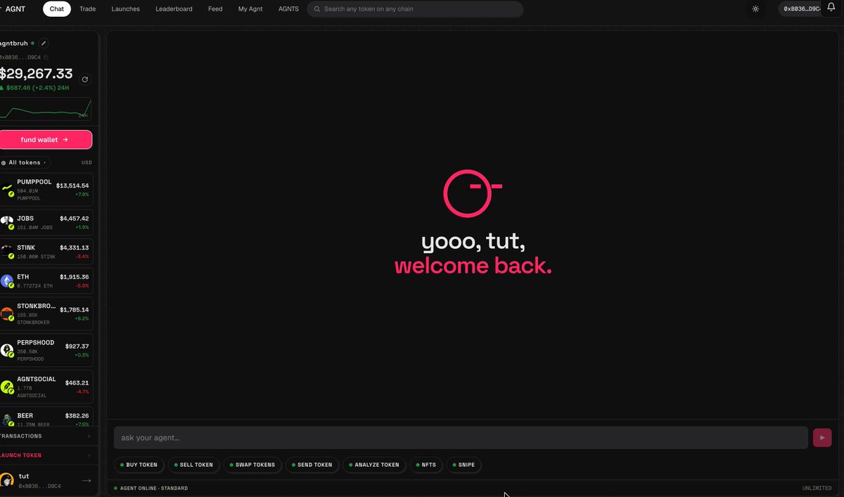Click the AGNTSOCIAL token icon
Image resolution: width=844 pixels, height=497 pixels.
(x=8, y=387)
